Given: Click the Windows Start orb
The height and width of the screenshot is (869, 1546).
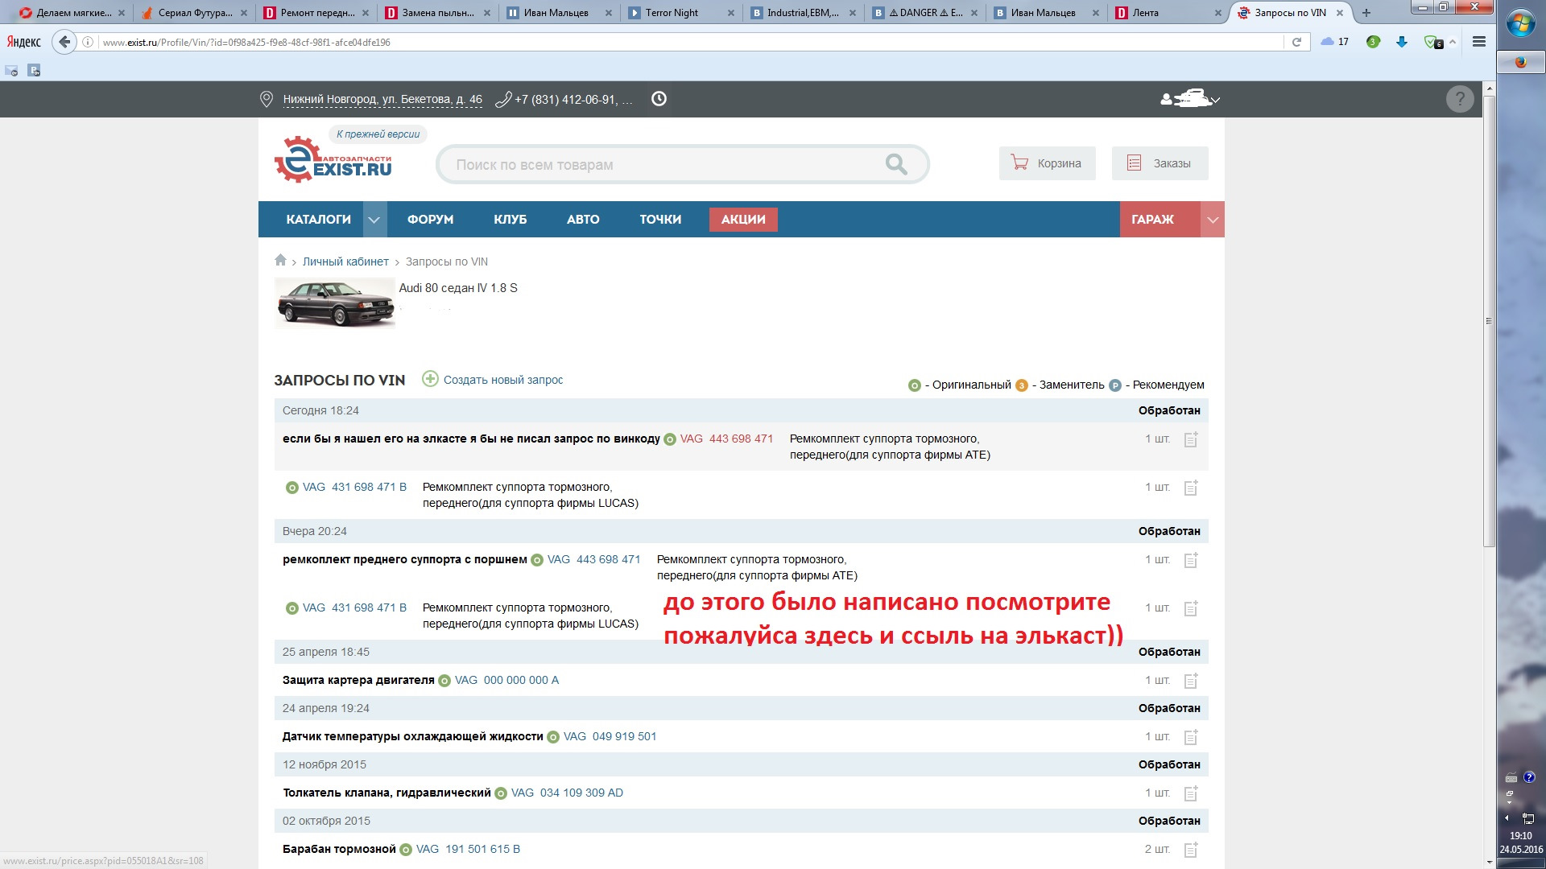Looking at the screenshot, I should click(1520, 24).
